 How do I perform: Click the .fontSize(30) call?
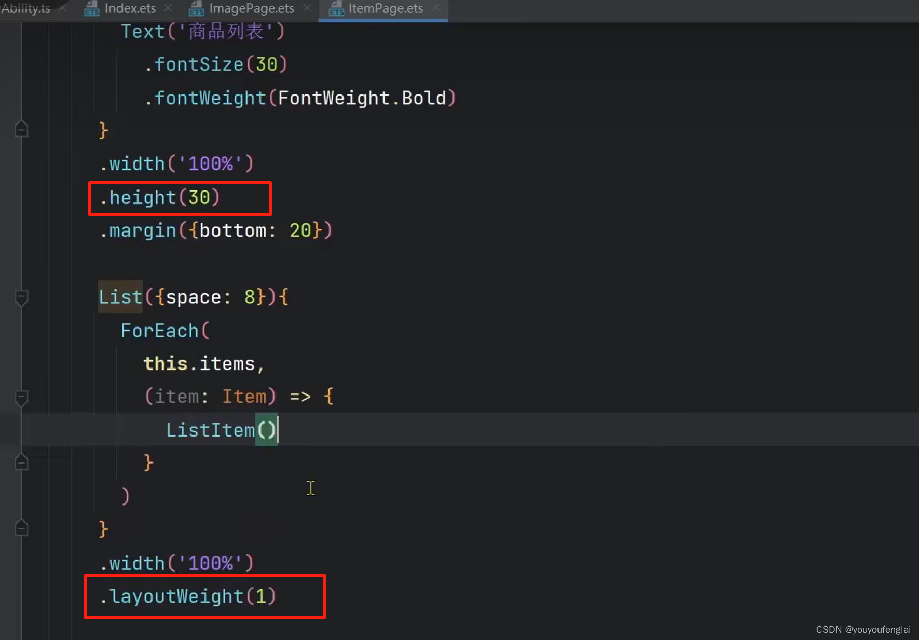click(x=215, y=64)
